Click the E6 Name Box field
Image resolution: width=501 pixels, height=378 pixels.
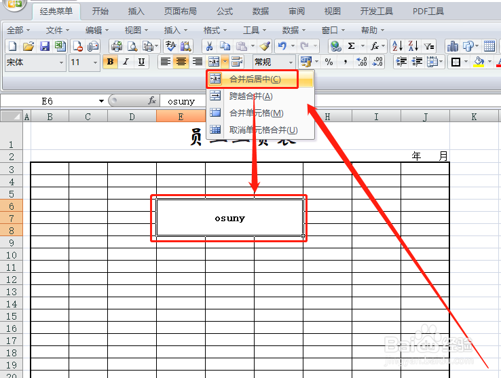pyautogui.click(x=48, y=101)
